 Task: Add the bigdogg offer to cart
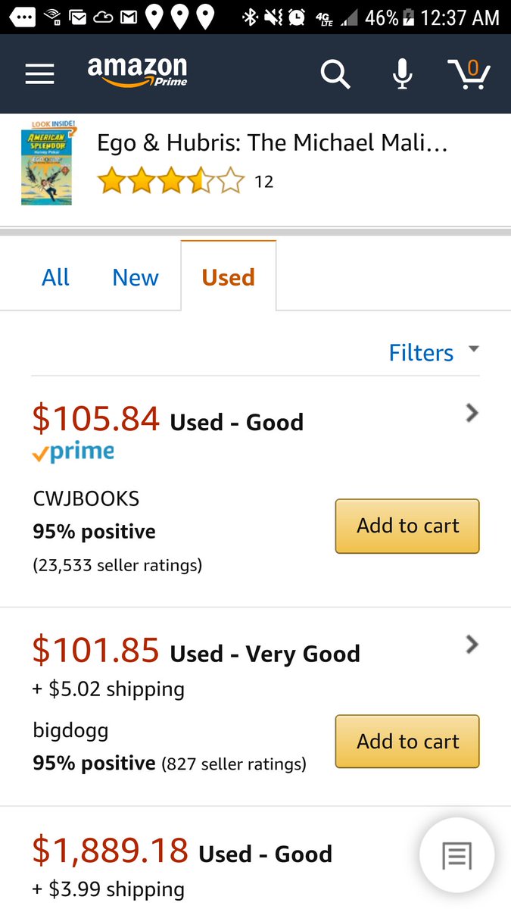407,742
